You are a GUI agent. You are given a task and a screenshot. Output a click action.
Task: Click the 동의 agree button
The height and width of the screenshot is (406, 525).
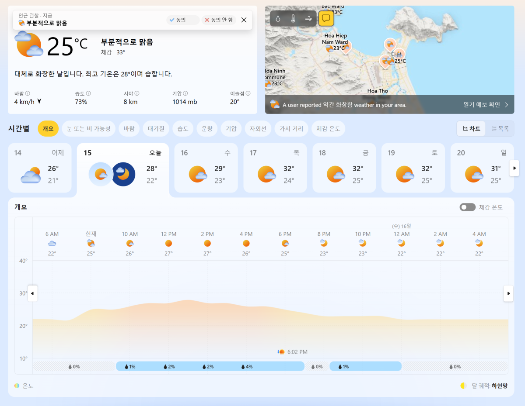pyautogui.click(x=182, y=20)
